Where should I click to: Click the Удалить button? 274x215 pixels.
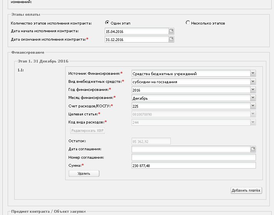[84, 174]
